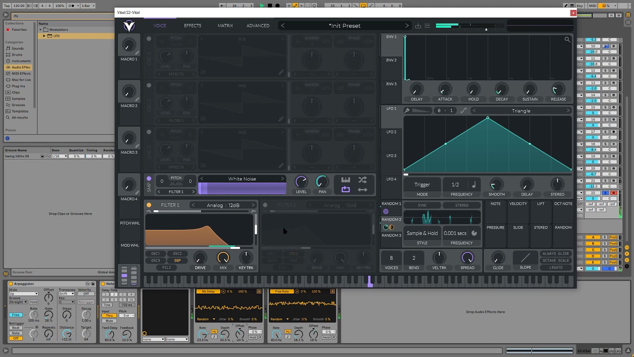Select Audio Effects in Ableton browser categories
634x357 pixels.
point(18,67)
